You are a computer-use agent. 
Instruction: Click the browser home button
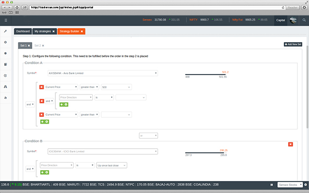(x=17, y=7)
